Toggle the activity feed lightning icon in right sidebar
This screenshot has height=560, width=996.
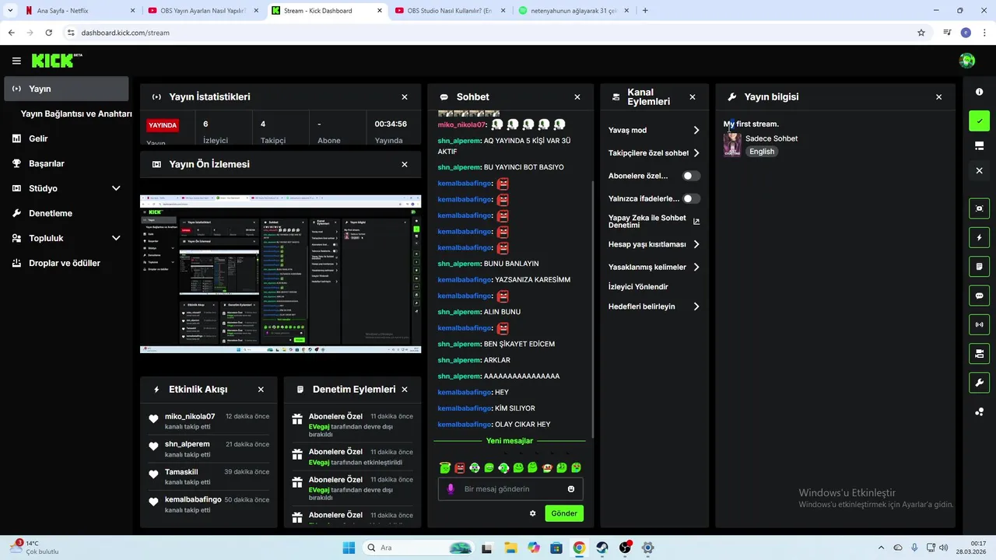click(979, 237)
